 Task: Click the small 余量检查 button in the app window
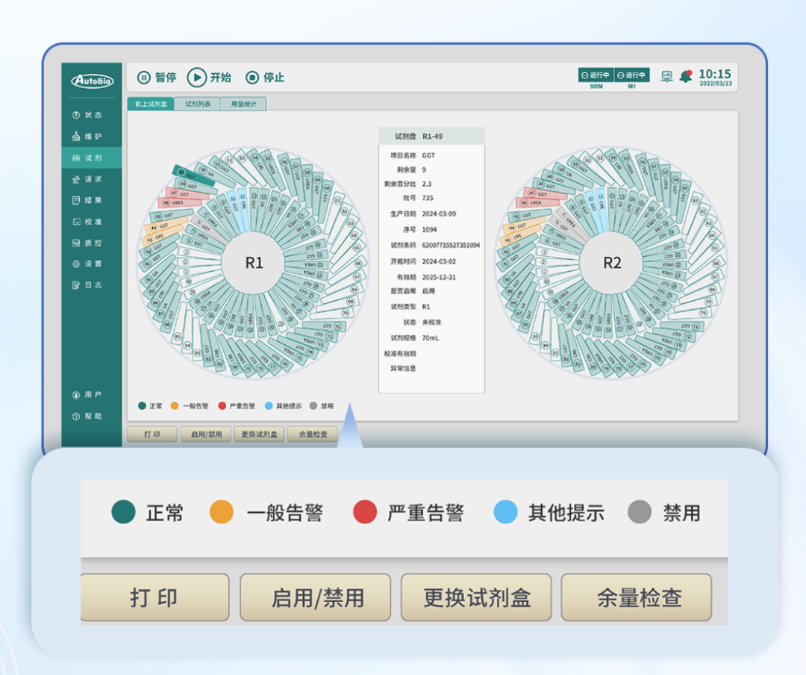click(313, 435)
